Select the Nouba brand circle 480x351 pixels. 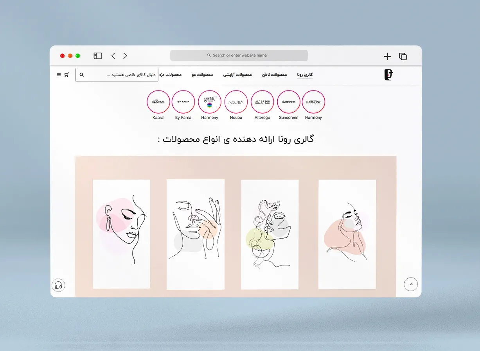[236, 102]
